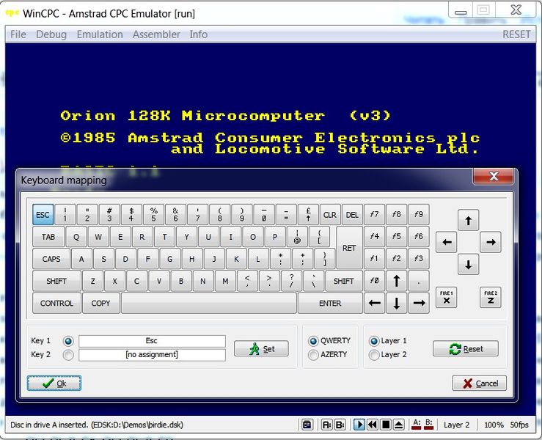
Task: Click the tape rewind button in status bar
Action: pos(373,425)
